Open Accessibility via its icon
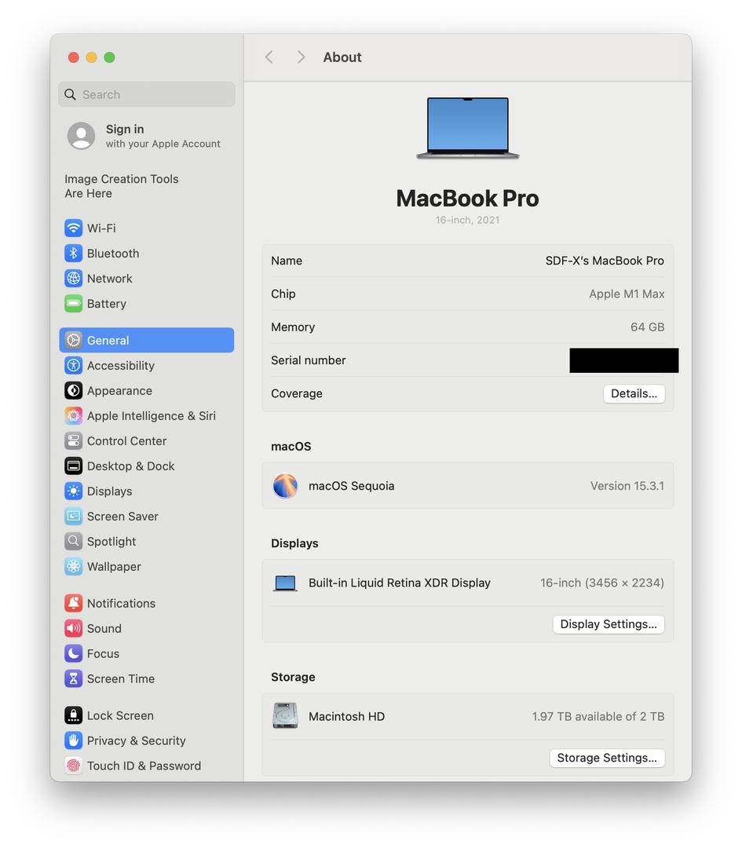The width and height of the screenshot is (742, 848). point(74,366)
